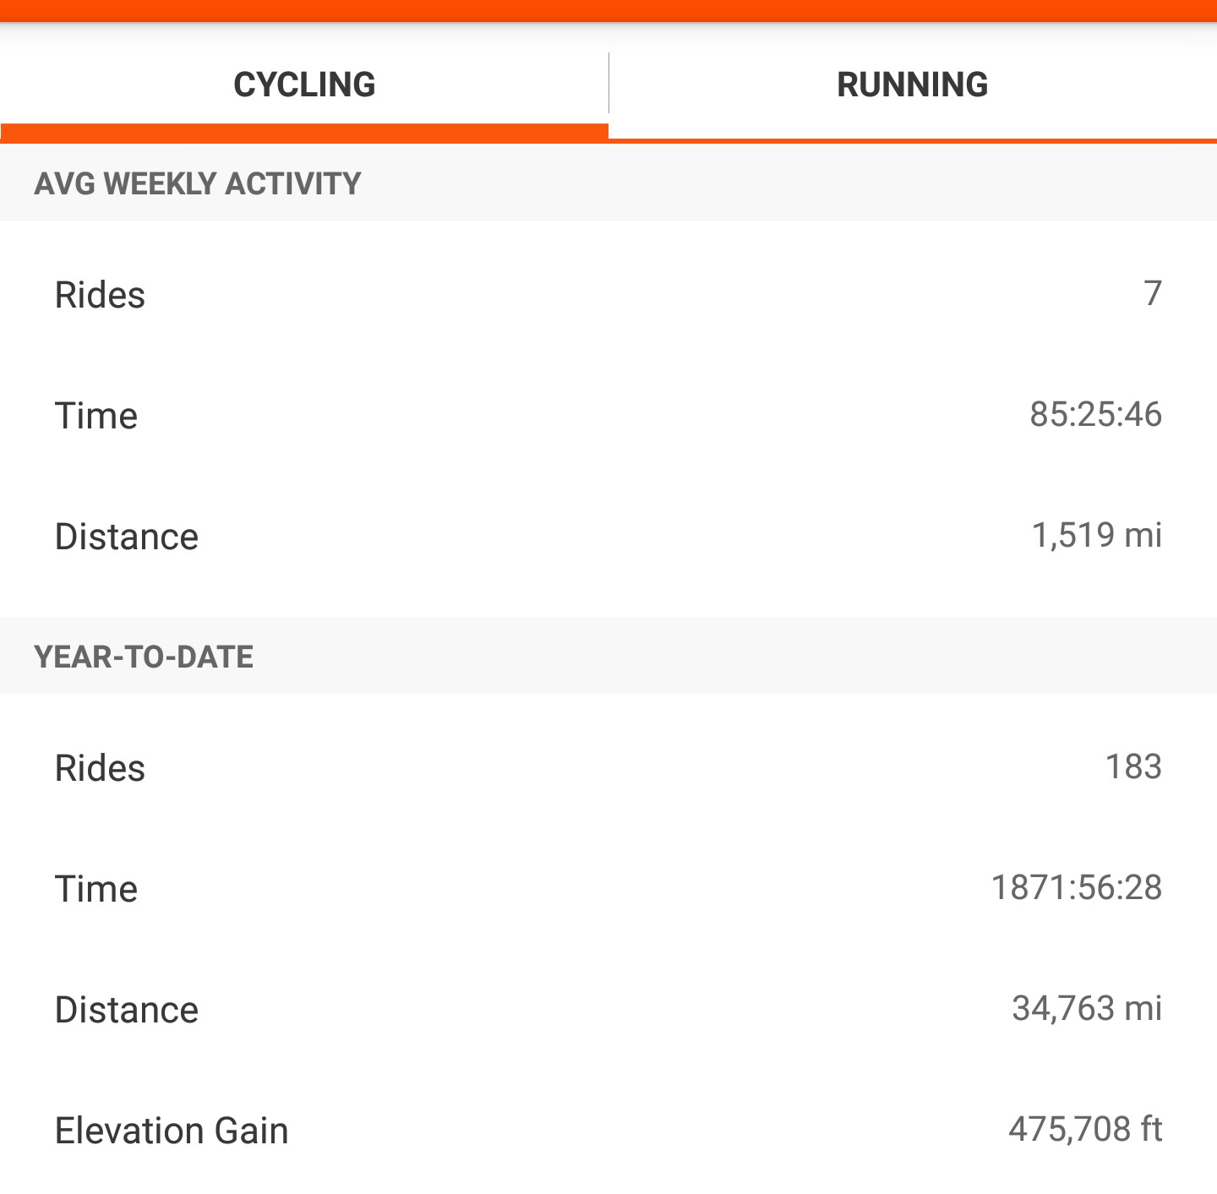Select the 1,519 mi weekly distance
The image size is (1217, 1194).
[x=1097, y=535]
